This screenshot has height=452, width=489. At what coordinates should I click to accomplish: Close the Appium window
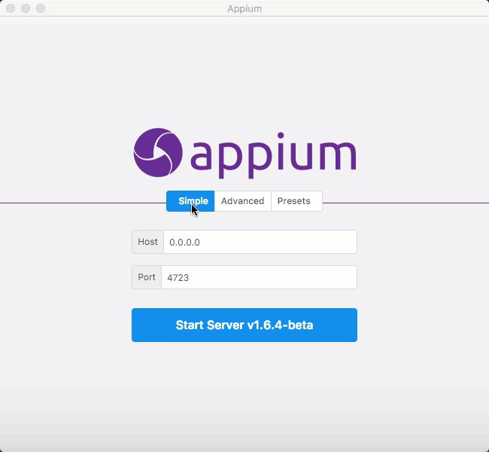click(x=11, y=8)
